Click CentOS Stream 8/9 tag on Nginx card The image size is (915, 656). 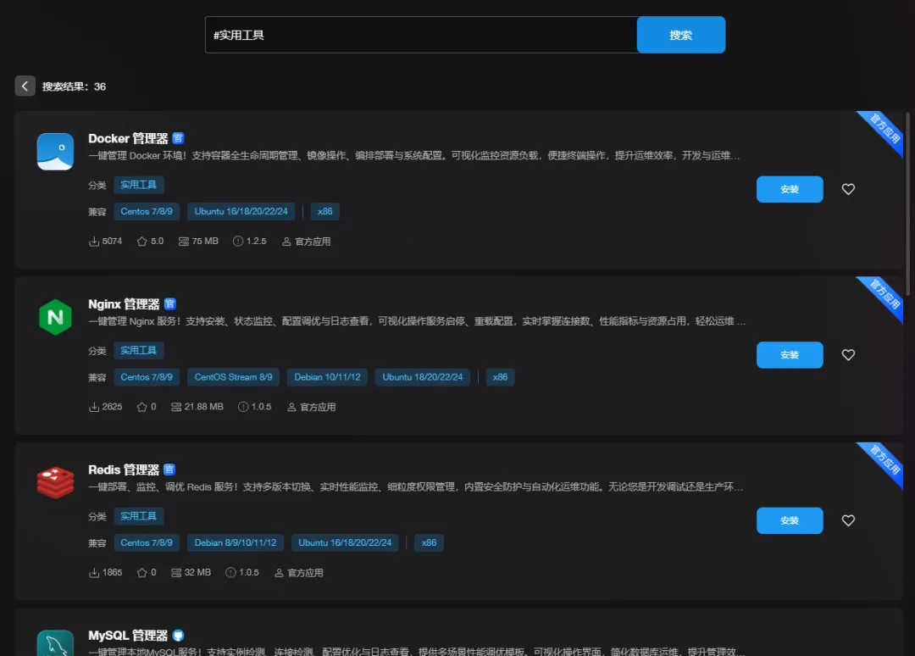click(x=234, y=377)
